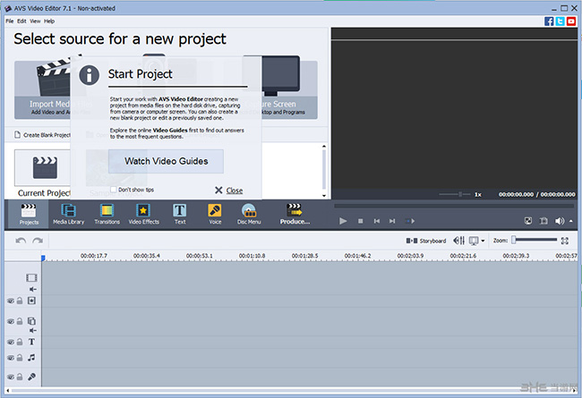The image size is (582, 398).
Task: Click the Watch Video Guides button
Action: pos(166,161)
